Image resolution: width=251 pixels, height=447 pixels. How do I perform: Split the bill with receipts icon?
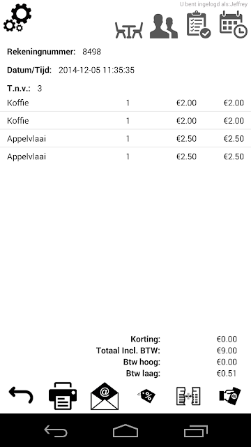[x=188, y=396]
